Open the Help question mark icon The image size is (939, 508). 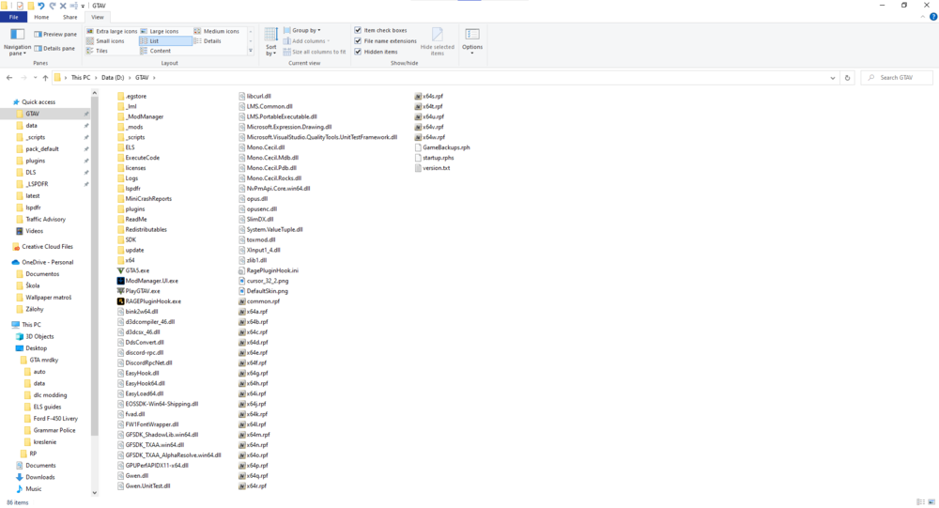(x=933, y=18)
